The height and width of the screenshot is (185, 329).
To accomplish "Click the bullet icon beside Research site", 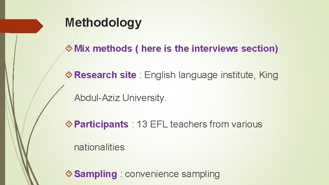I will tap(69, 74).
